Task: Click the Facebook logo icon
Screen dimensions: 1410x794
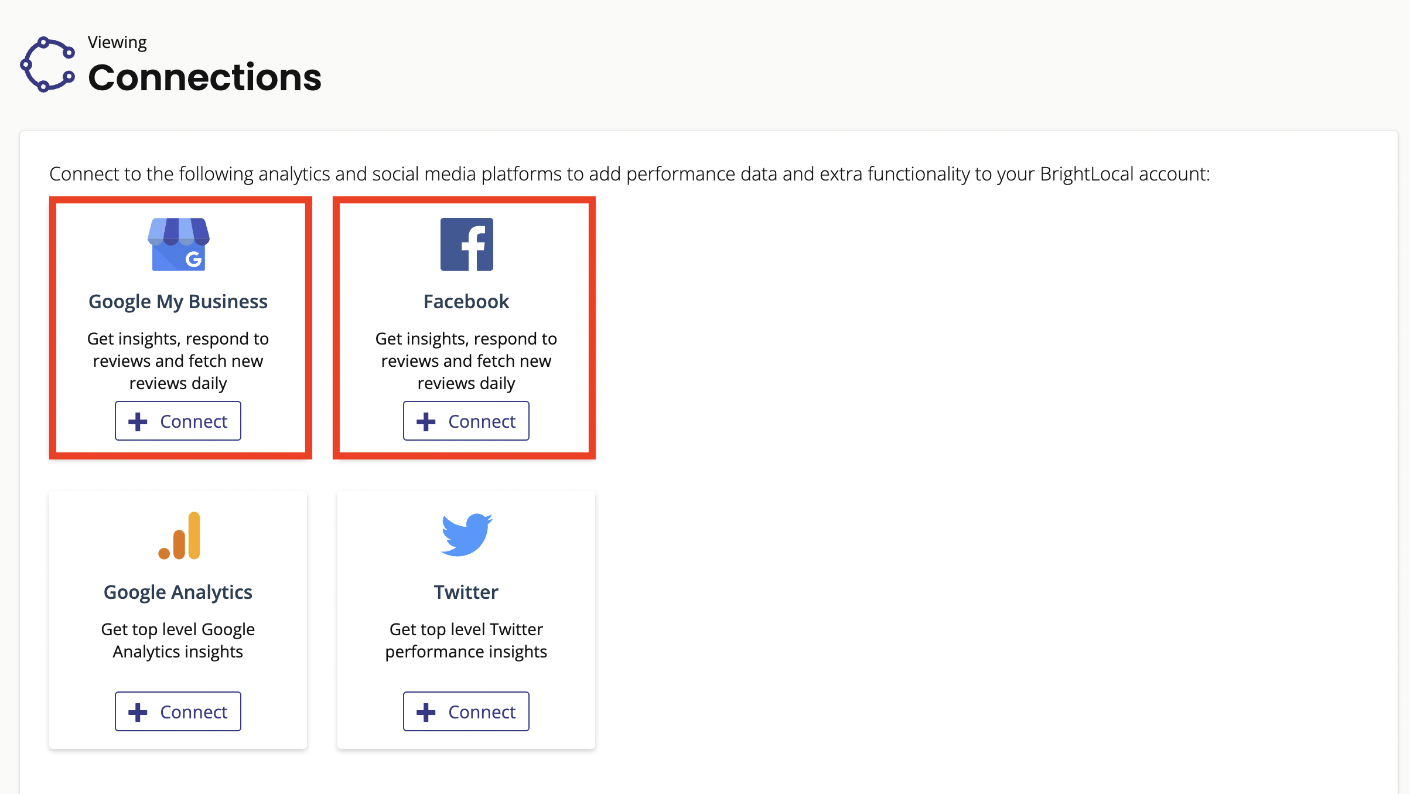Action: tap(466, 244)
